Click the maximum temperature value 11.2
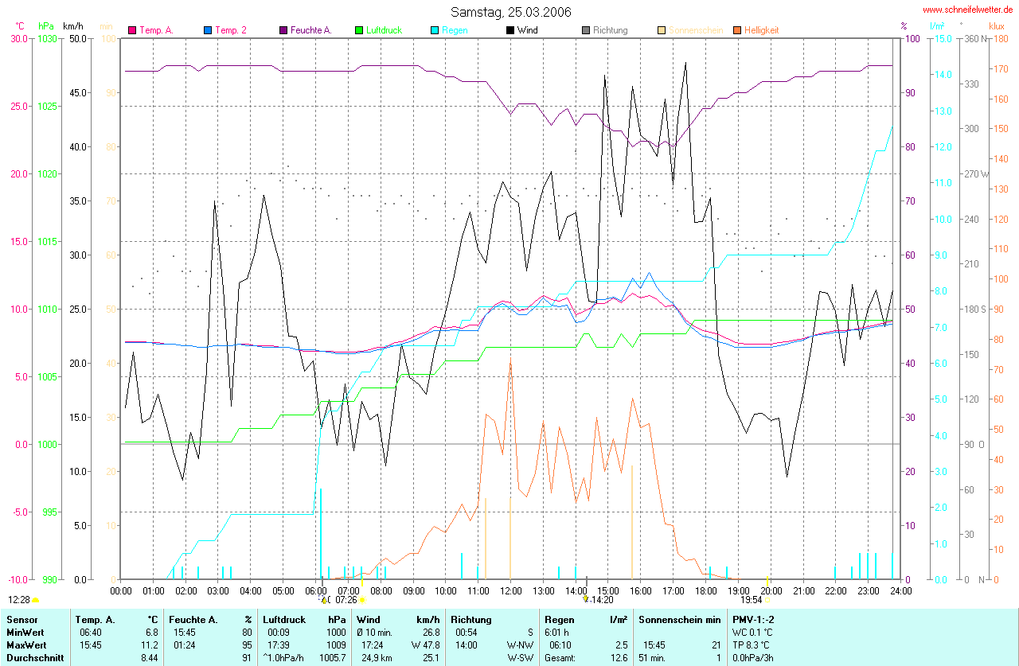 pyautogui.click(x=150, y=645)
